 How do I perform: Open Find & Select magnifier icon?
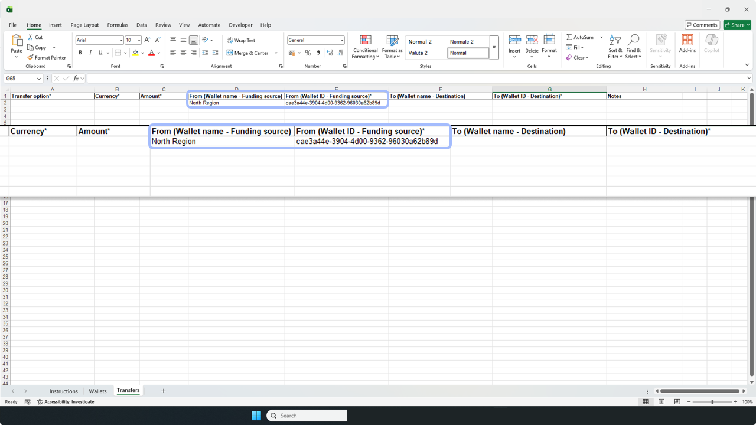tap(634, 40)
